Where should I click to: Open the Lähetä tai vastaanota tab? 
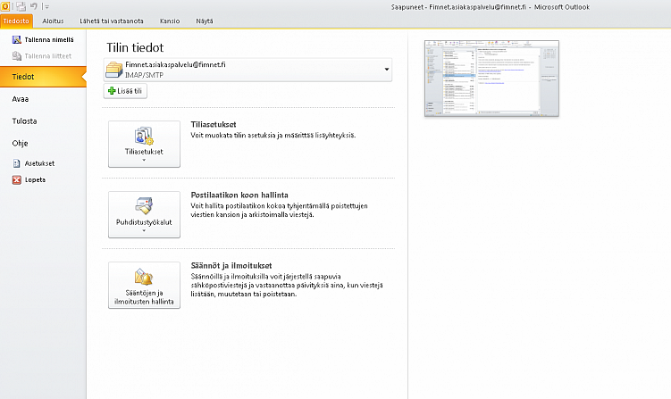(x=112, y=21)
